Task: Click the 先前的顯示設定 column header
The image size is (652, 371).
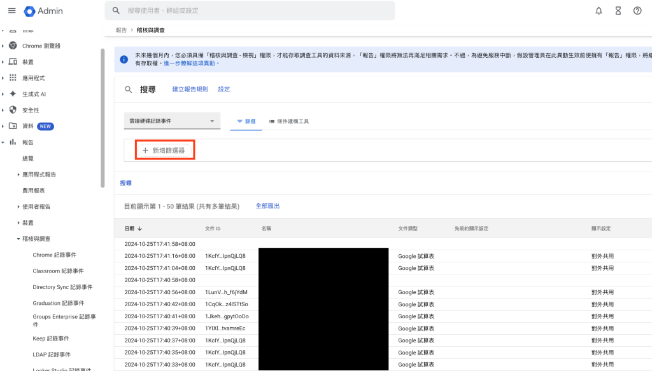Action: pyautogui.click(x=471, y=229)
